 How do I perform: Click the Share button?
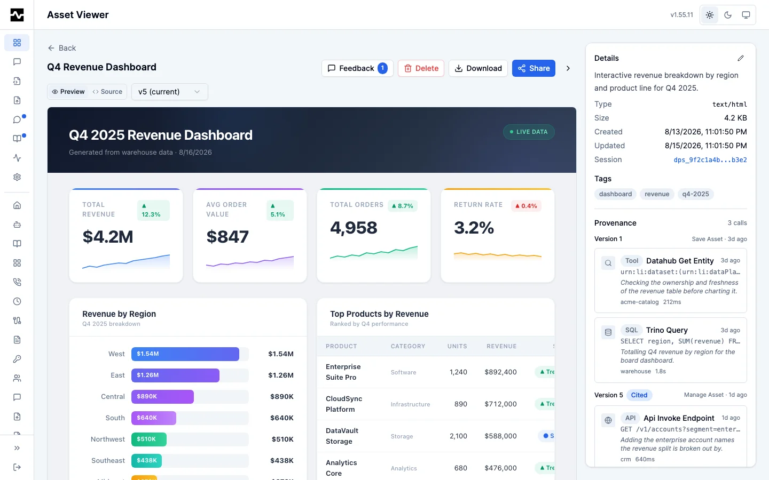click(x=534, y=68)
